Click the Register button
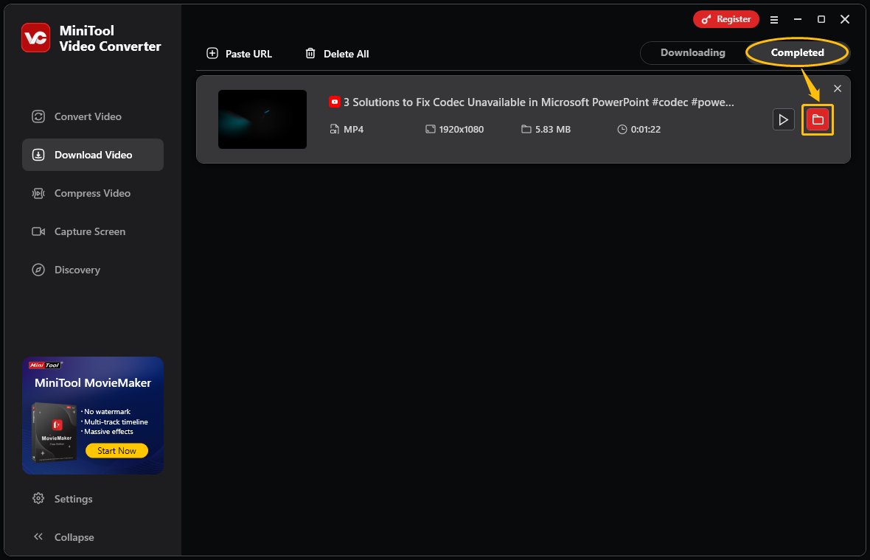 pyautogui.click(x=725, y=19)
